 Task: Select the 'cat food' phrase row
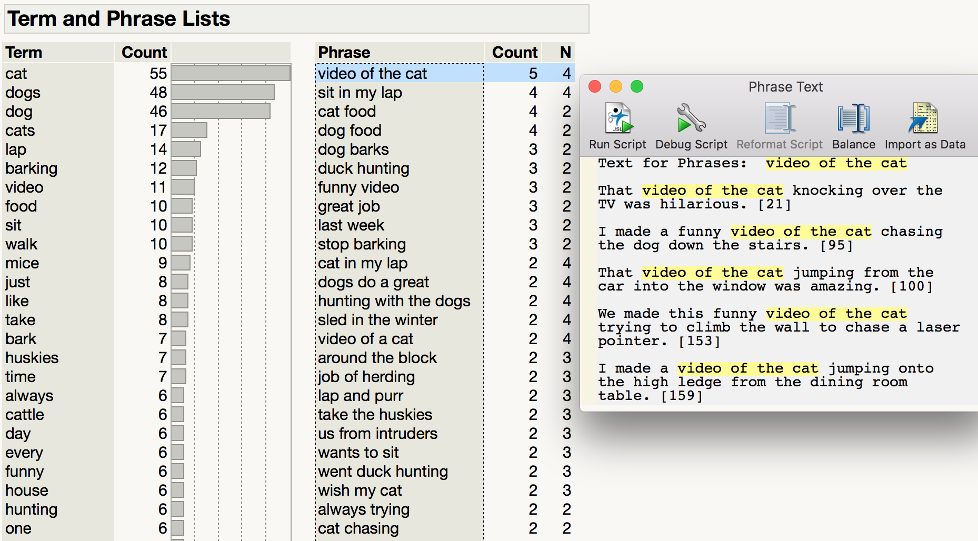347,112
